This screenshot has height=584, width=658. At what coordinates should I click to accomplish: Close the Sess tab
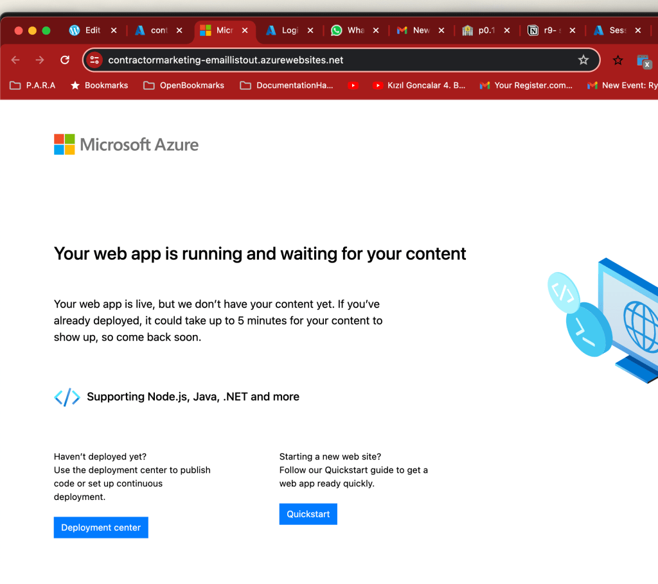click(638, 30)
